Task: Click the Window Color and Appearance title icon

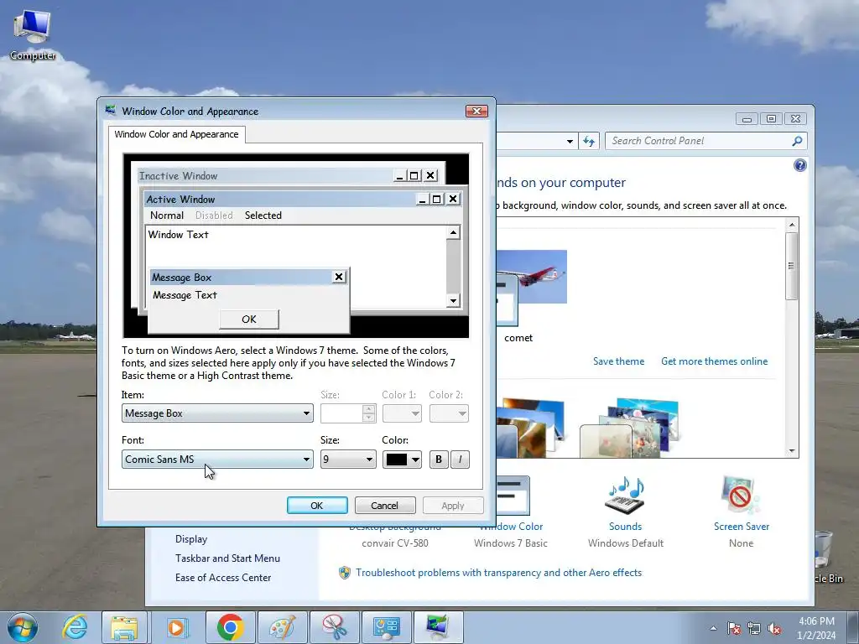Action: (x=111, y=111)
